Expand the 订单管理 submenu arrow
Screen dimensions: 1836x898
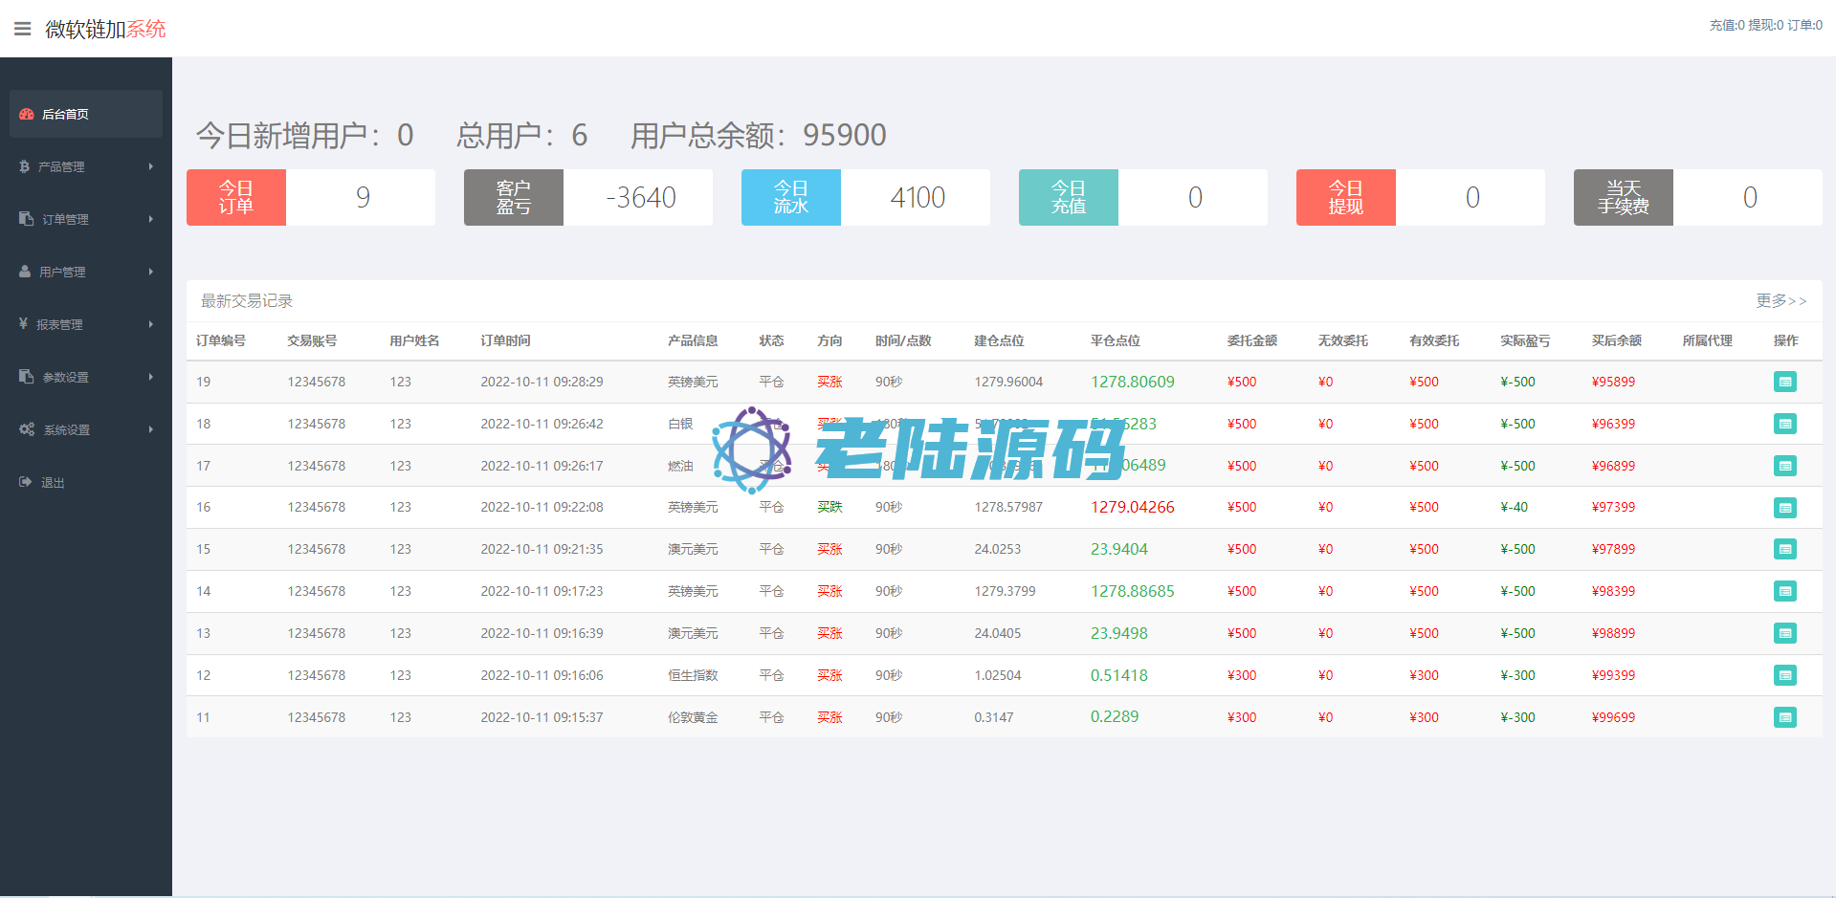(x=150, y=219)
